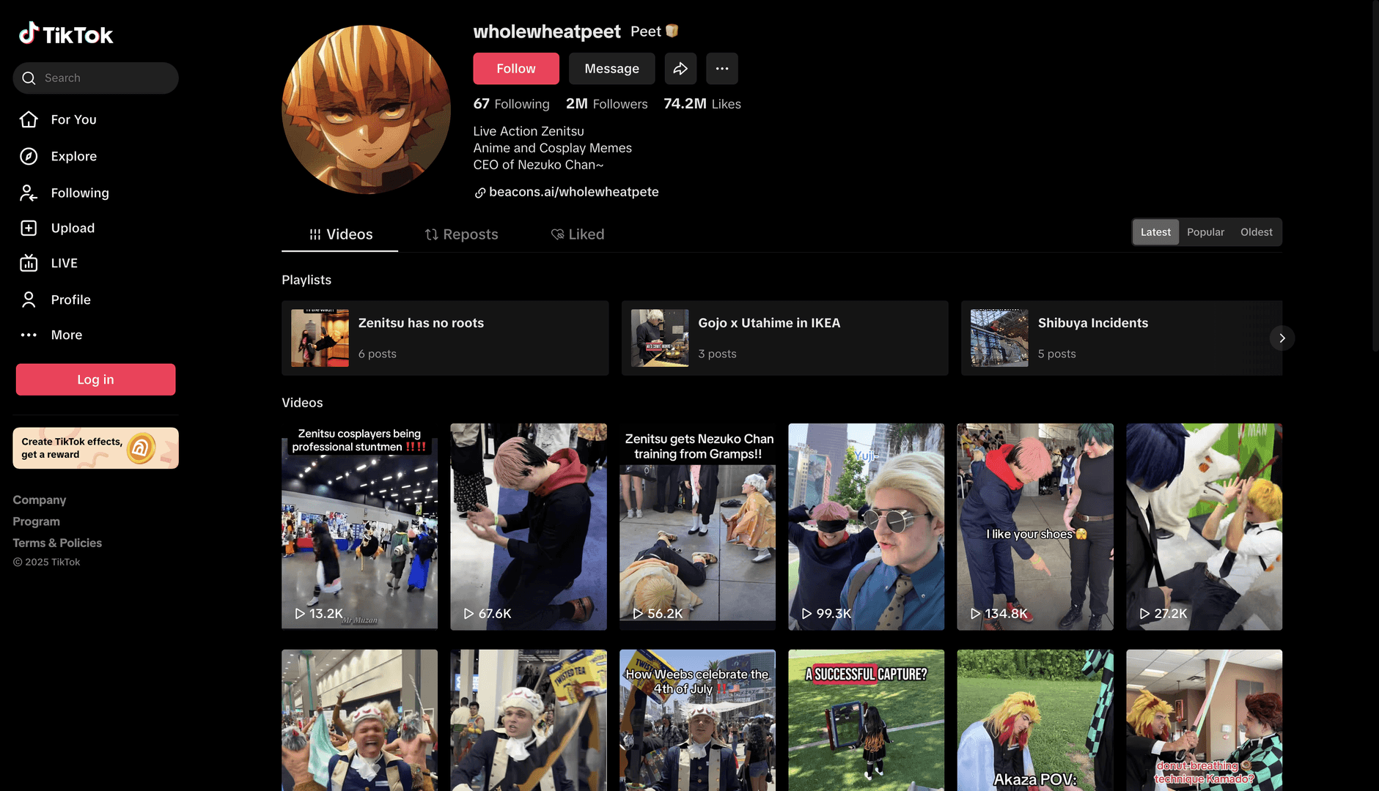Open the beacons.ai/wholewheatpete link
The height and width of the screenshot is (791, 1379).
(573, 192)
